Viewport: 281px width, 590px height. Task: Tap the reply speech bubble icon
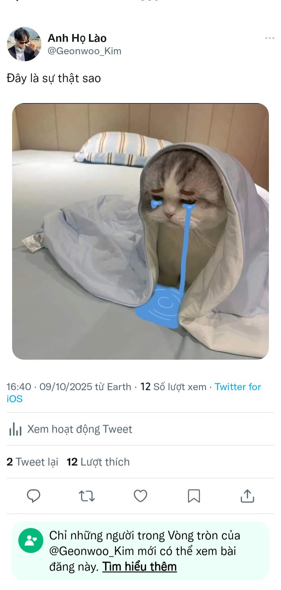tap(34, 496)
